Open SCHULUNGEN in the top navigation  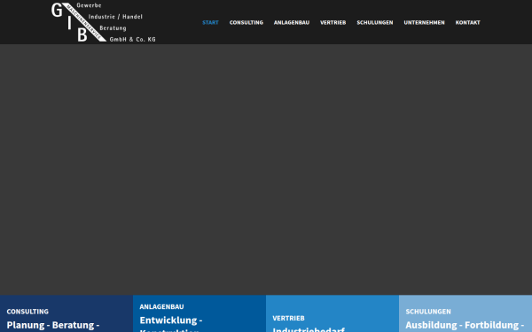point(374,22)
